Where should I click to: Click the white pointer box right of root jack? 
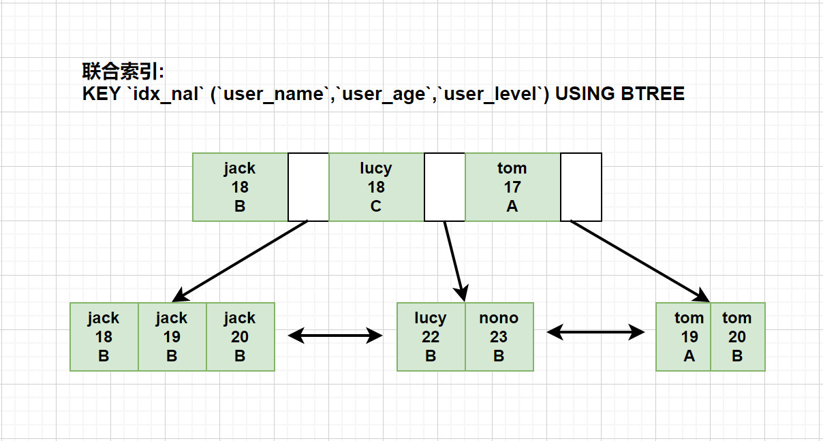click(308, 187)
